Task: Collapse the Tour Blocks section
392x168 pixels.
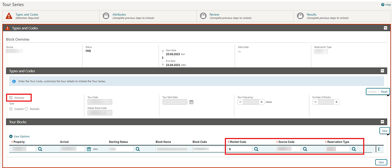Action: point(382,122)
